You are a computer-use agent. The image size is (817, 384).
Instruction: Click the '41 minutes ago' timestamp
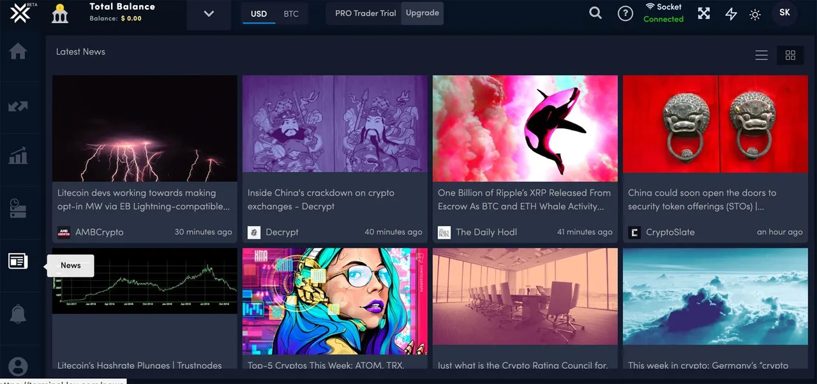[585, 232]
